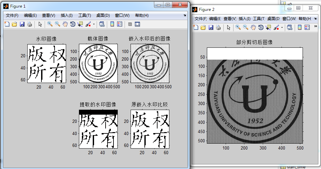
Task: Click Link Plot icon in Figure 2
Action: [x=289, y=27]
